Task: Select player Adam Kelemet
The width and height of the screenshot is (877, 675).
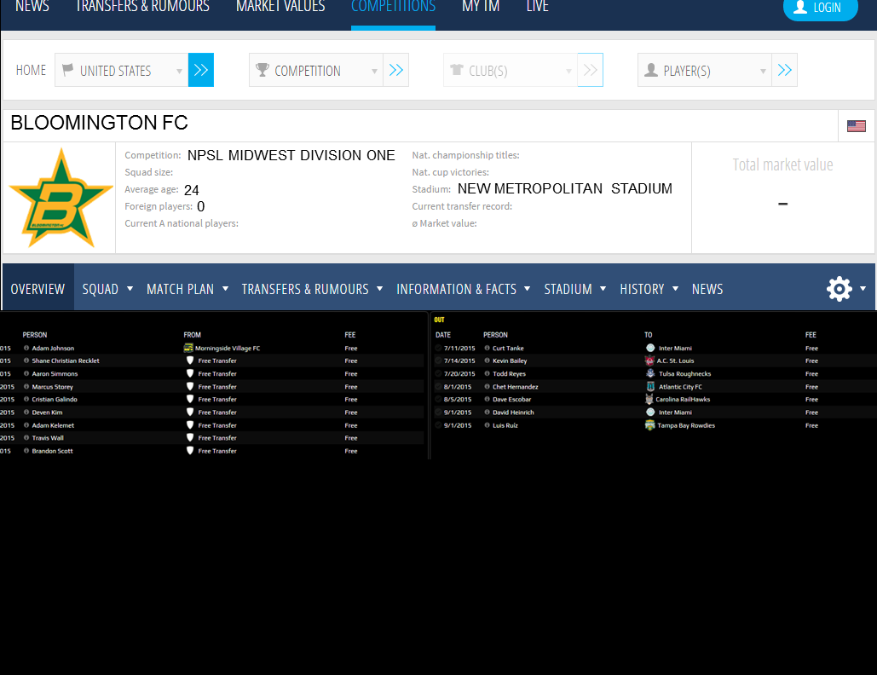Action: (53, 425)
